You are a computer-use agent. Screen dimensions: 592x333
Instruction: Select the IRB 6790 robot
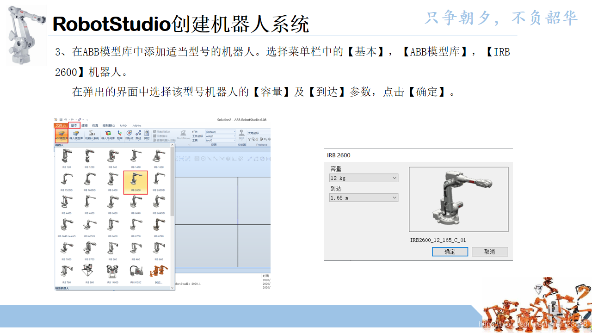point(159,228)
